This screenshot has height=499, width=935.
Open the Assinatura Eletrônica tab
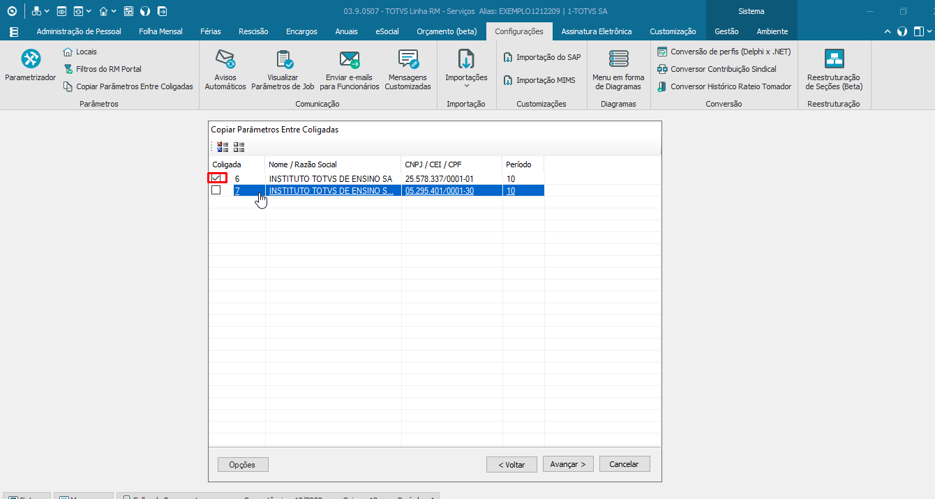[597, 31]
